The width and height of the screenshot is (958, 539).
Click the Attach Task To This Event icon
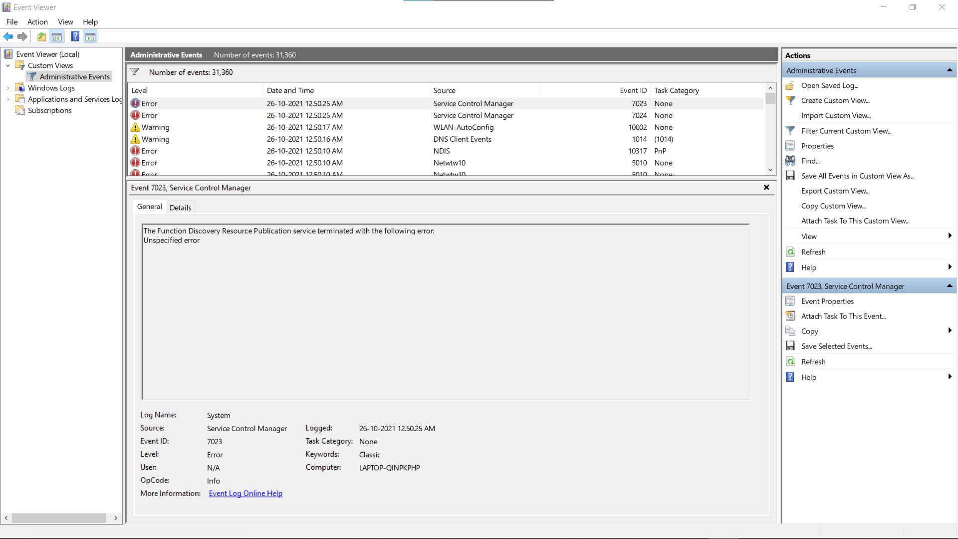point(790,316)
